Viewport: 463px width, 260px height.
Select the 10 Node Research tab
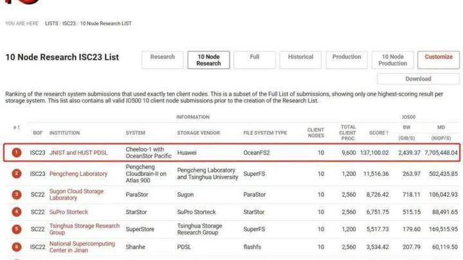(x=208, y=60)
